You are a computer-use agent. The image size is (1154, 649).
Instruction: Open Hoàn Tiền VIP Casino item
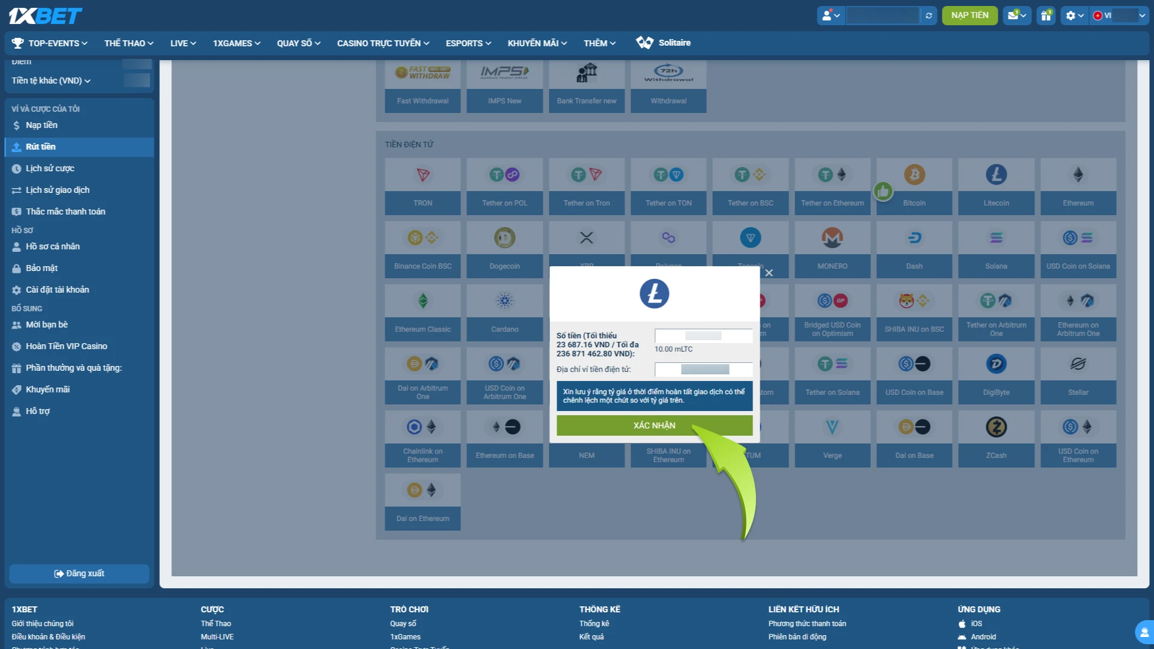click(79, 346)
